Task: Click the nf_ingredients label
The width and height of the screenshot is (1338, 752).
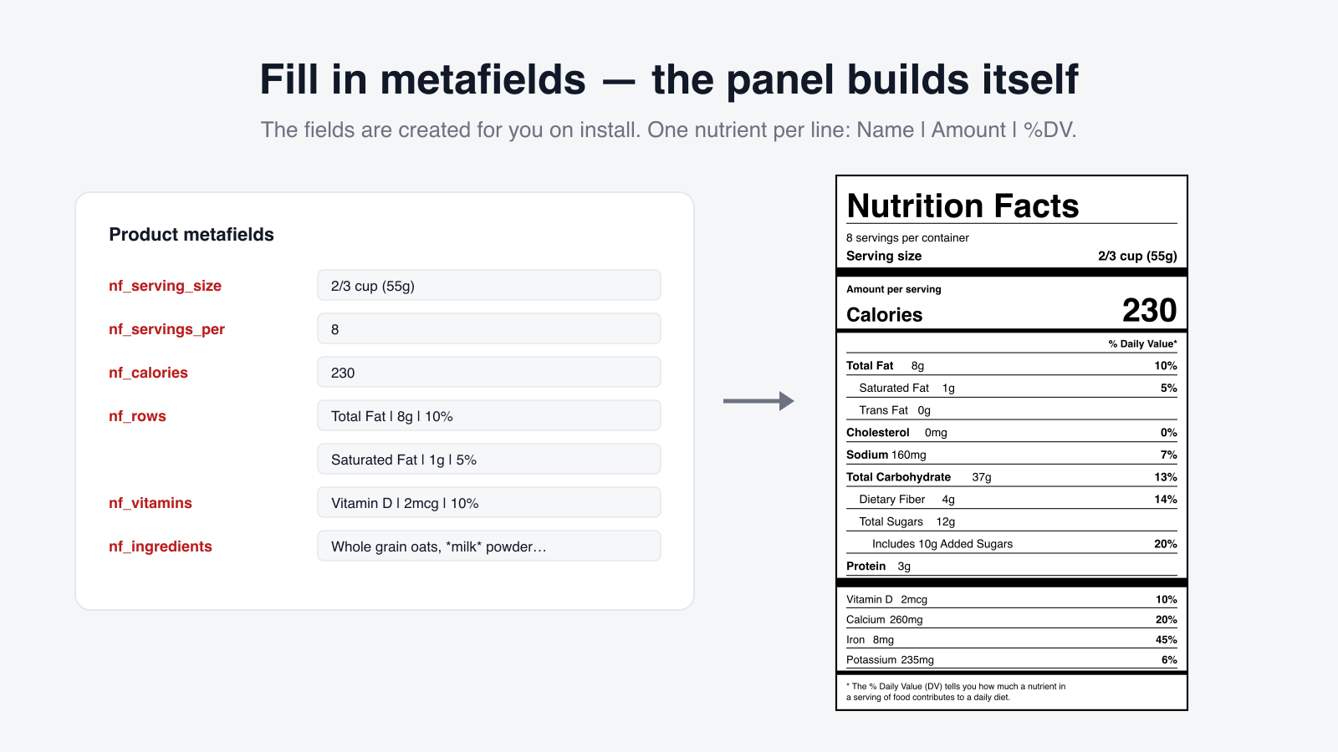Action: tap(161, 546)
